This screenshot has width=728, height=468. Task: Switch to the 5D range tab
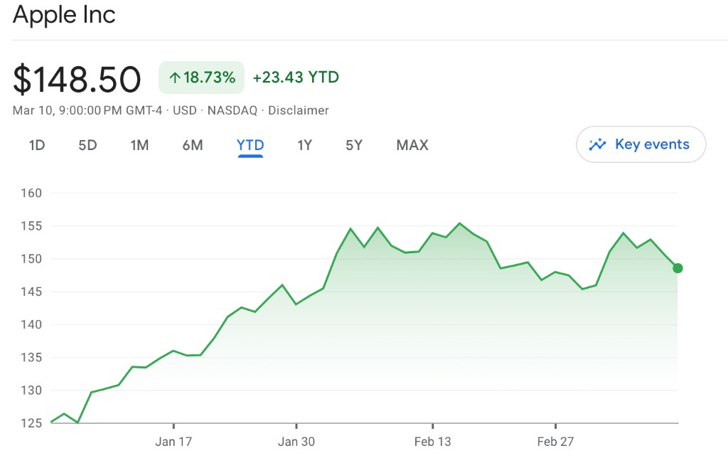[x=87, y=145]
